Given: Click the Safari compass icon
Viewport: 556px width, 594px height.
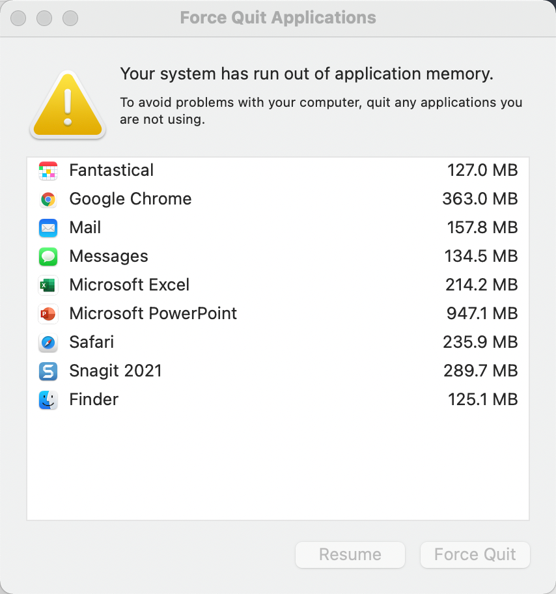Looking at the screenshot, I should point(48,343).
